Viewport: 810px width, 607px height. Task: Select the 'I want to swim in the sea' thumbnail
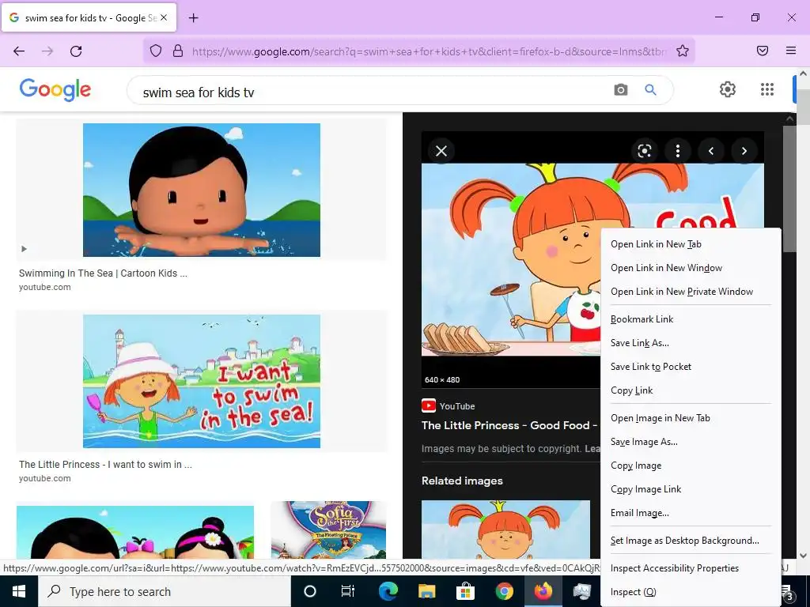[202, 382]
